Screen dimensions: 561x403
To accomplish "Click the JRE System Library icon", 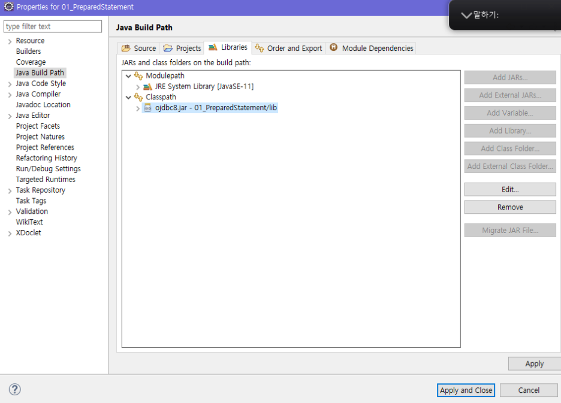I will [x=147, y=87].
